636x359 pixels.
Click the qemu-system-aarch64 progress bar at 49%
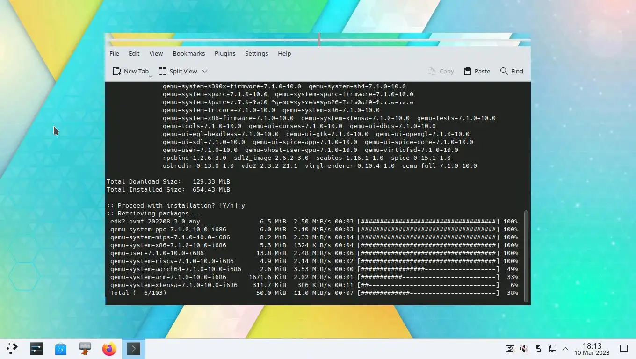(428, 269)
